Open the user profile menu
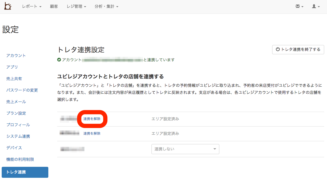327x182 pixels. 316,6
